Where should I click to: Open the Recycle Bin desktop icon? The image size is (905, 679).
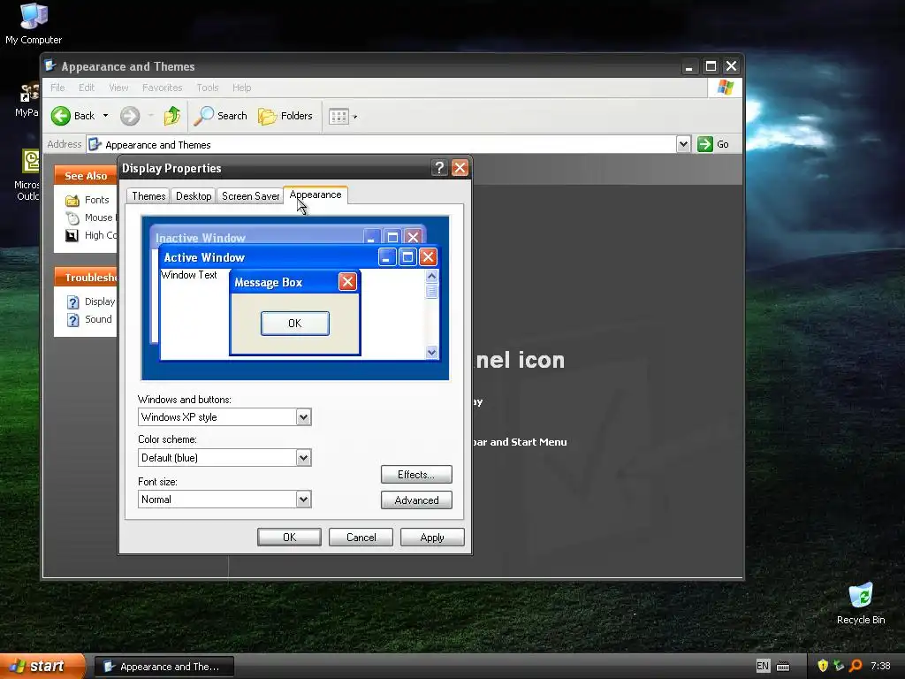point(861,604)
